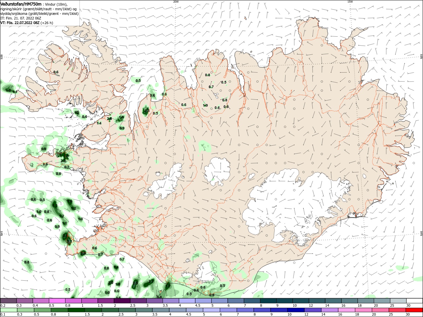This screenshot has height=317, width=423.
Task: Click bright pink upper swatch between 0.5 and 0.8
Action: click(57, 301)
